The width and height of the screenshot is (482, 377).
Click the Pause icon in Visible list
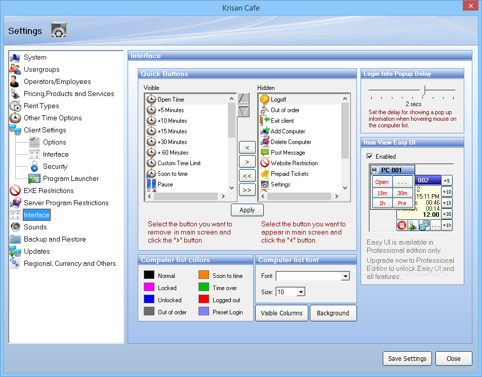[151, 184]
